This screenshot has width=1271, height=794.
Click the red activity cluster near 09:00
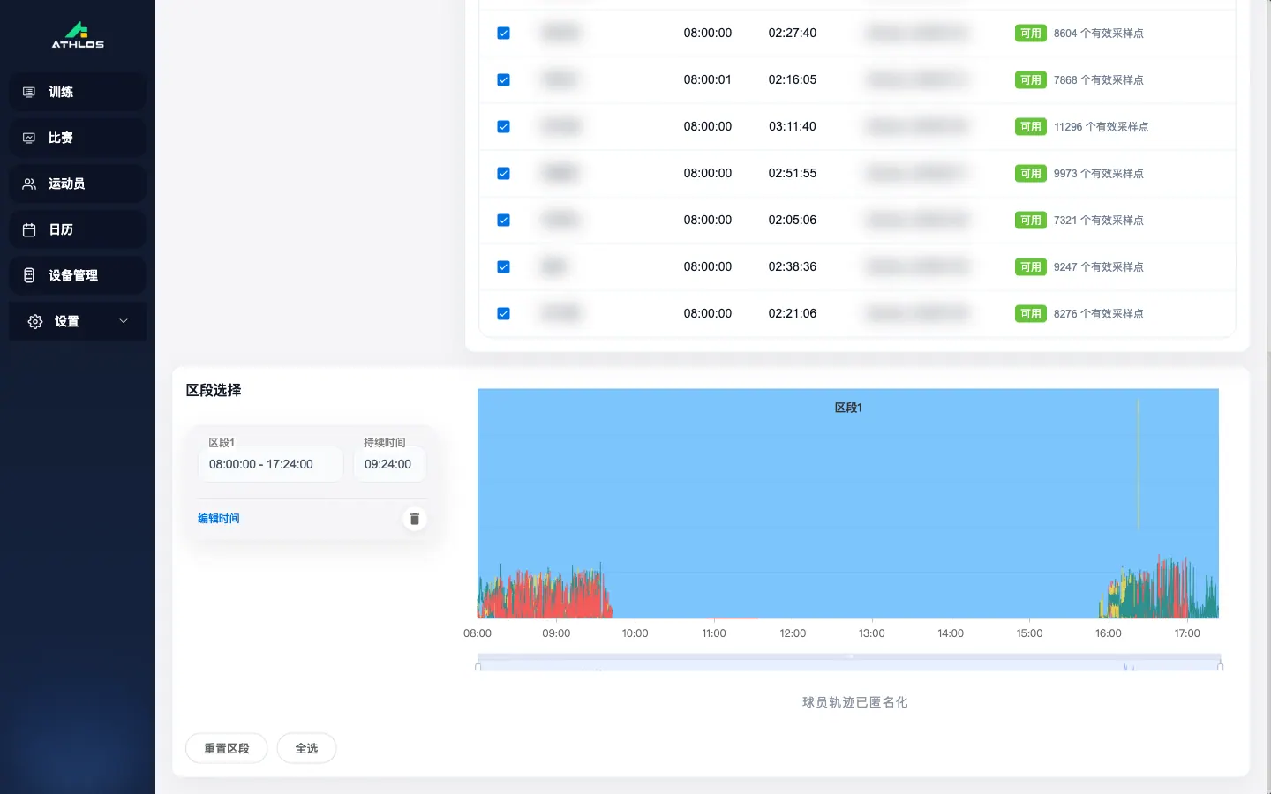coord(545,594)
